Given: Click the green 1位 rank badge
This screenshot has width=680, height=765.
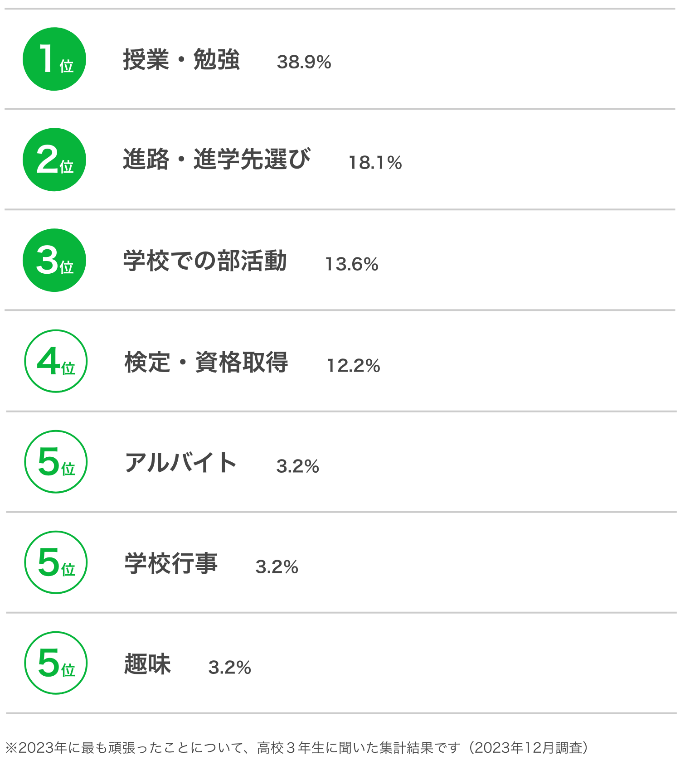Looking at the screenshot, I should (54, 59).
